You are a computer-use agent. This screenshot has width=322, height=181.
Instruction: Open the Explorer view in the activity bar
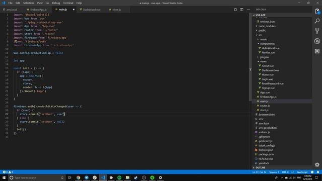pos(317,11)
